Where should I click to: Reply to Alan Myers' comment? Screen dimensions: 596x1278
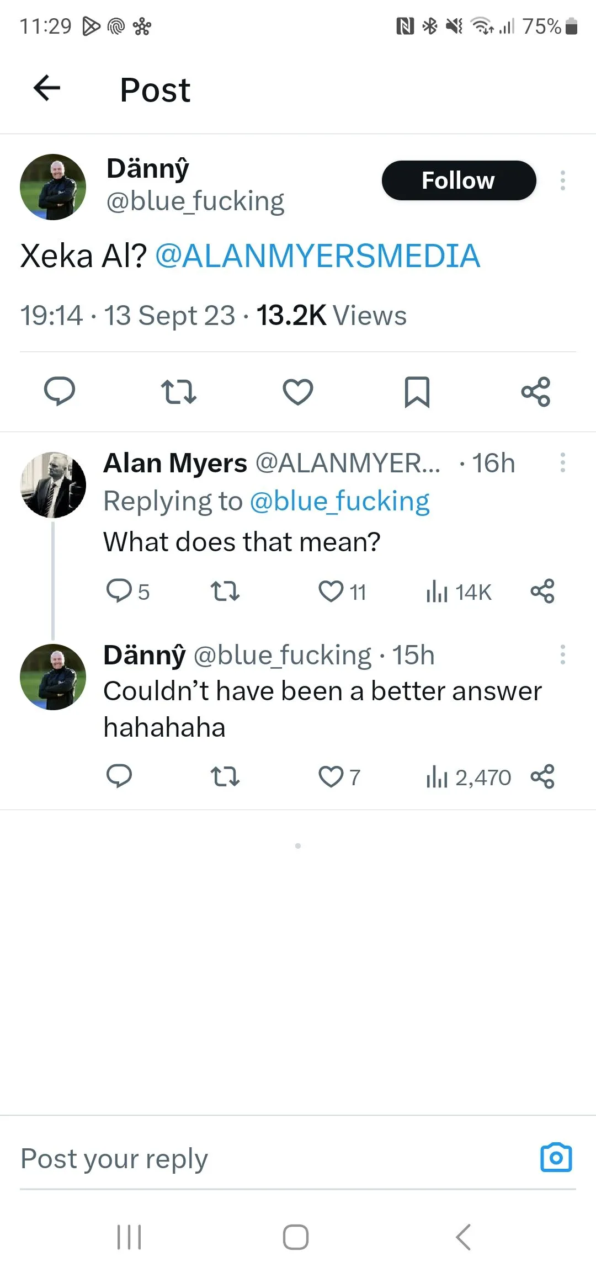(119, 590)
